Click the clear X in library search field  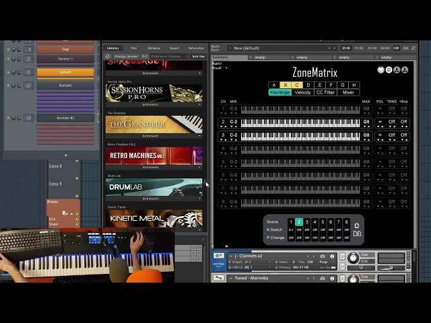pos(187,57)
